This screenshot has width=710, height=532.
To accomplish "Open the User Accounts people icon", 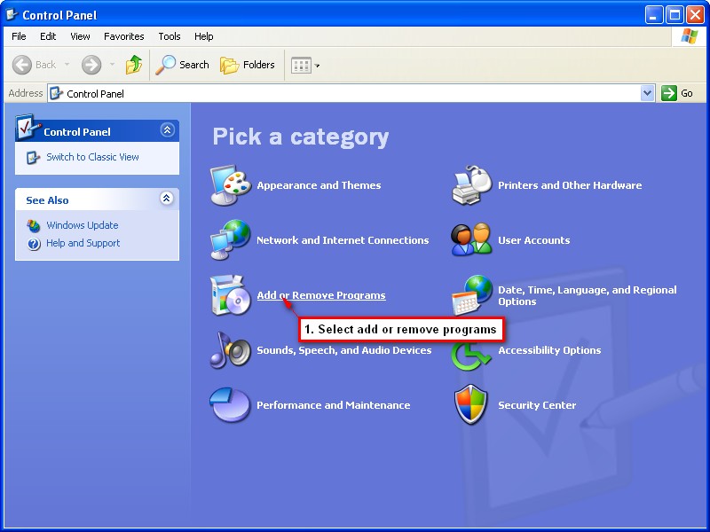I will click(471, 239).
